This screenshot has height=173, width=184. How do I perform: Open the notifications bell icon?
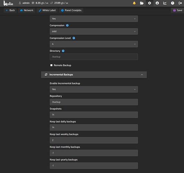pyautogui.click(x=134, y=3)
